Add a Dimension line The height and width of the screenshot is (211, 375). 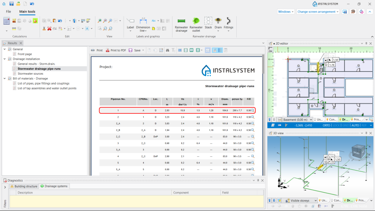(x=143, y=25)
